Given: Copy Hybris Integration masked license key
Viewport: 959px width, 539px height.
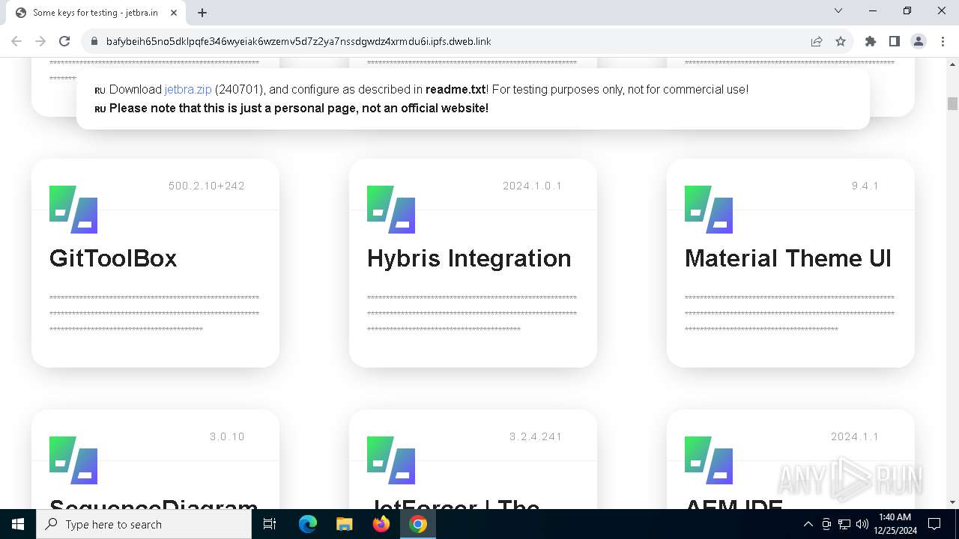Looking at the screenshot, I should 472,314.
